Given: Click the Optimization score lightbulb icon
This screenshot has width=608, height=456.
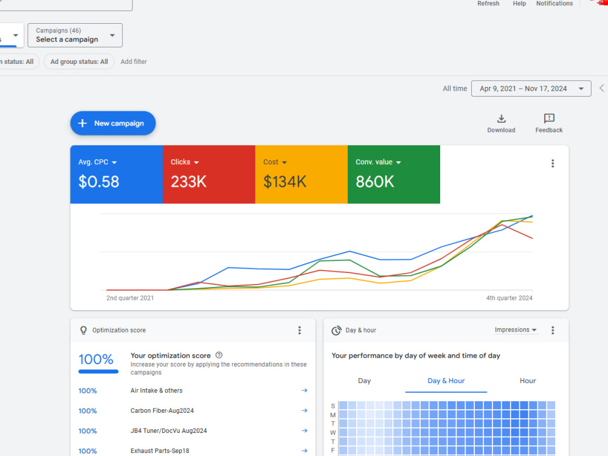Looking at the screenshot, I should coord(83,330).
